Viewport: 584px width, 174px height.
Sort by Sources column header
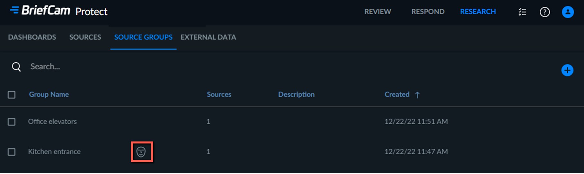pos(219,94)
